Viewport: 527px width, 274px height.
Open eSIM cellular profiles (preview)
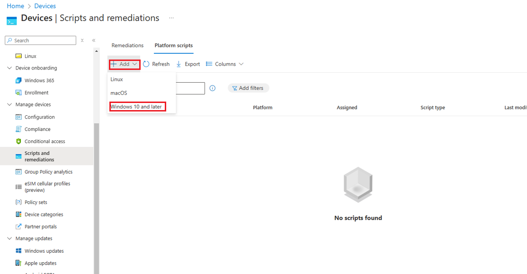(47, 187)
